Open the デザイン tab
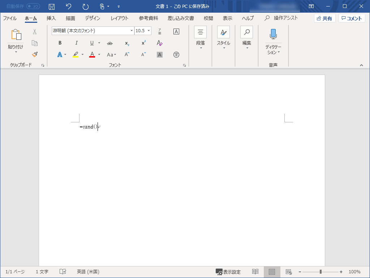 point(92,18)
